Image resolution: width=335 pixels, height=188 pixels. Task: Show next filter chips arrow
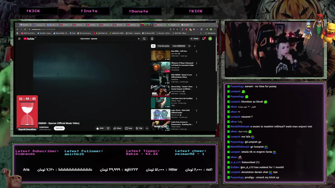pos(194,46)
